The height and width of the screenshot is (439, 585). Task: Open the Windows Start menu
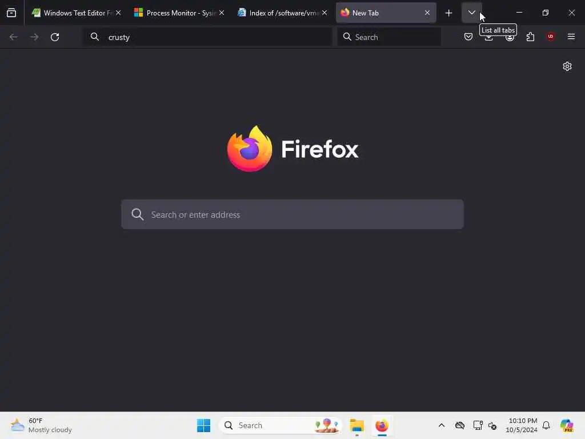[x=204, y=425]
